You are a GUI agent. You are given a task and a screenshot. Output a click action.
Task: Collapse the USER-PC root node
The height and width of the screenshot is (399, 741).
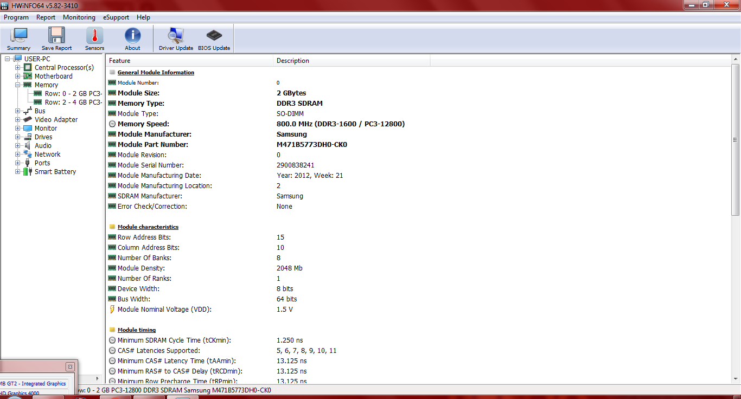tap(8, 59)
